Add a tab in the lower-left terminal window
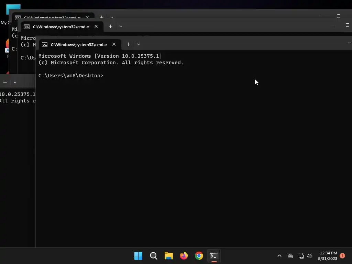This screenshot has height=264, width=352. point(5,82)
